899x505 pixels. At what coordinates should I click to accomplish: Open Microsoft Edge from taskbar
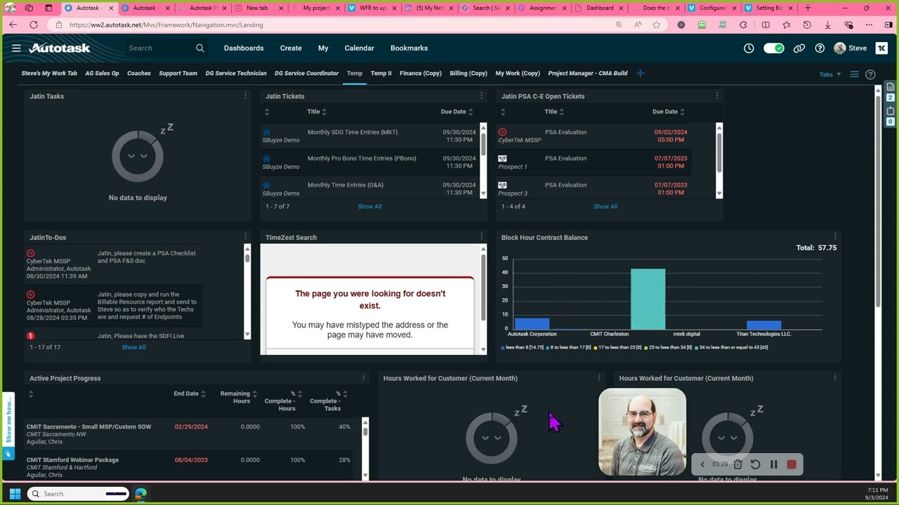140,494
